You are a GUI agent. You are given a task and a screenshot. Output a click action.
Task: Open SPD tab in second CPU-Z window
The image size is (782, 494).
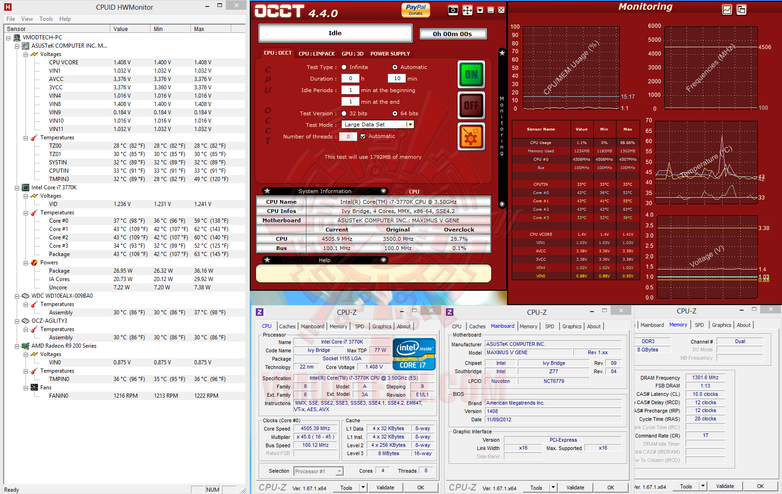point(550,326)
